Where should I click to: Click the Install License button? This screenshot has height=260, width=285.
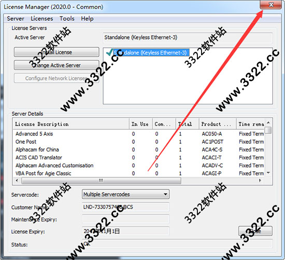(56, 52)
